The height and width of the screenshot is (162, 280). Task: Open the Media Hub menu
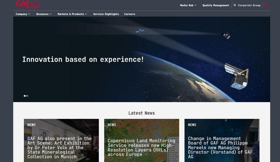[x=187, y=5]
